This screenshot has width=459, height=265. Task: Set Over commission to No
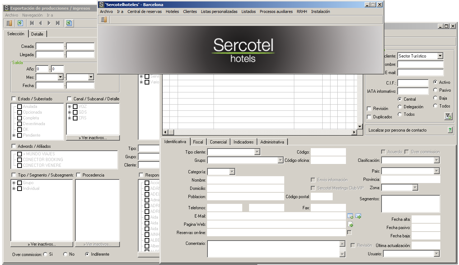65,254
